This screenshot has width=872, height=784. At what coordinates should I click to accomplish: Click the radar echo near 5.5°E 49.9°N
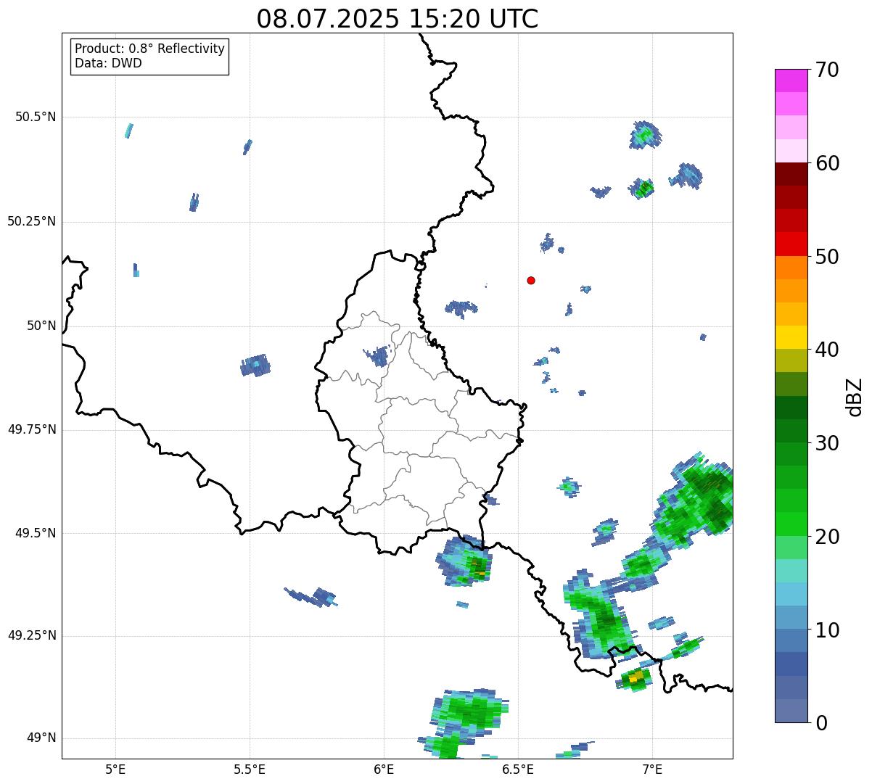pos(255,365)
